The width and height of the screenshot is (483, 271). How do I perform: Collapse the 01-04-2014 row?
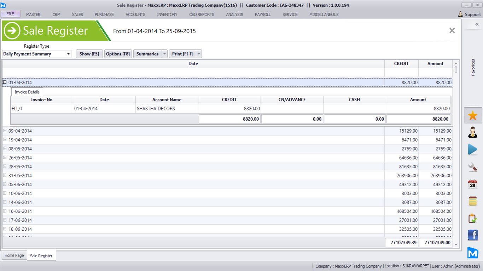[x=5, y=82]
